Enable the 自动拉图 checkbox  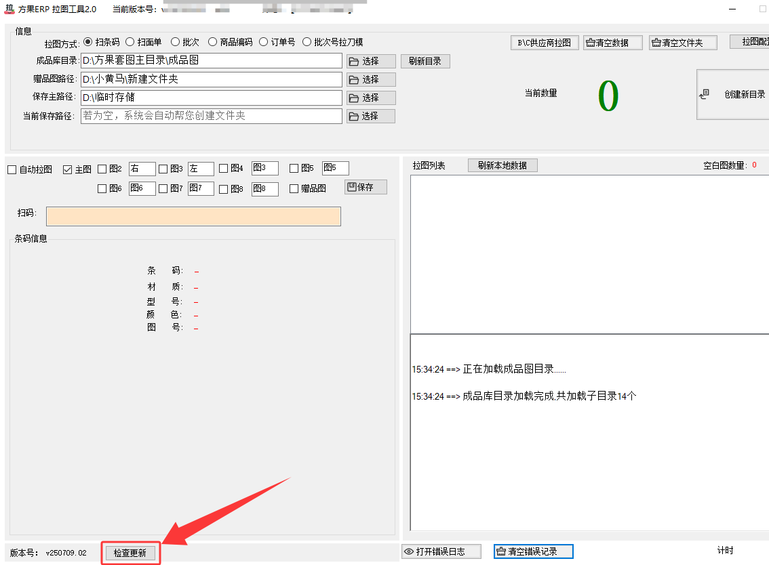pyautogui.click(x=12, y=169)
